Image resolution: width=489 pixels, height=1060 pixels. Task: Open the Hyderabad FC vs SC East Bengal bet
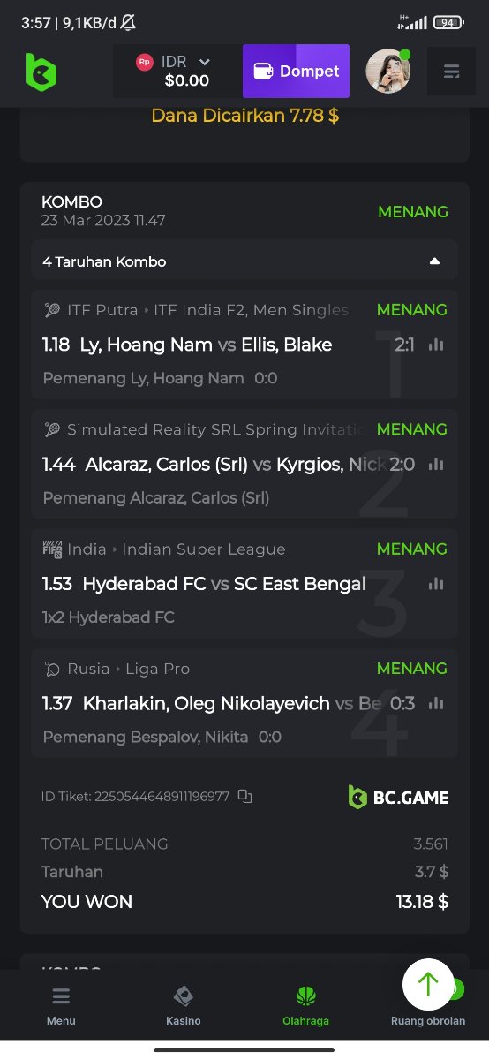tap(244, 583)
